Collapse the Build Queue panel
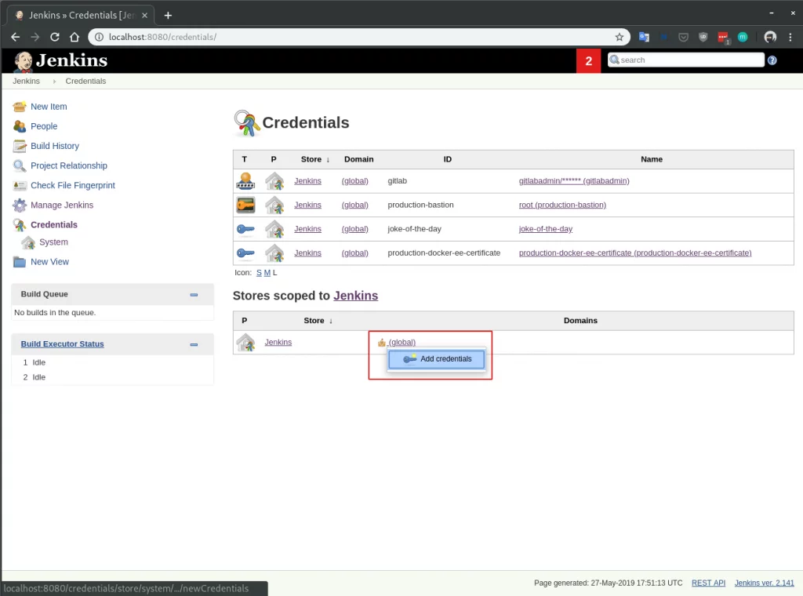This screenshot has height=596, width=803. [194, 294]
